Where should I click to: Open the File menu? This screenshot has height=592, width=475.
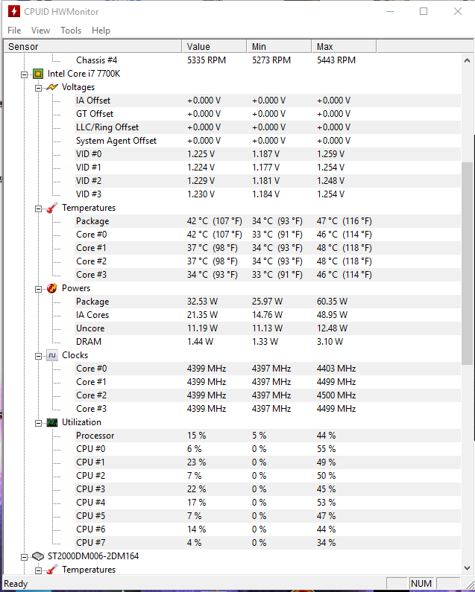point(14,31)
